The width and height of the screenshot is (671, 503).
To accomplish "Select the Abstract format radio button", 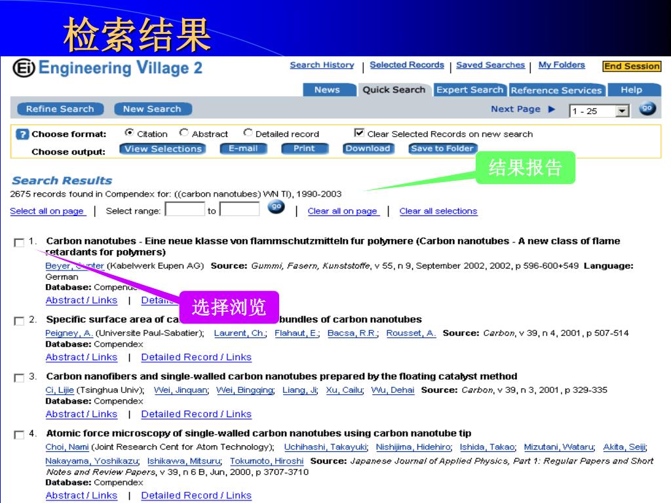I will coord(184,132).
